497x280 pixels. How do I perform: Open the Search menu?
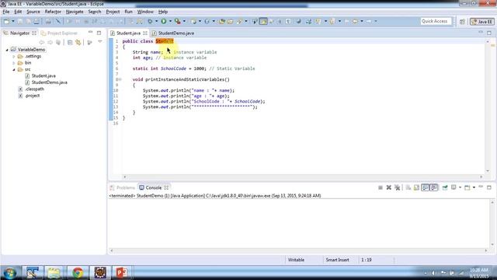click(95, 12)
